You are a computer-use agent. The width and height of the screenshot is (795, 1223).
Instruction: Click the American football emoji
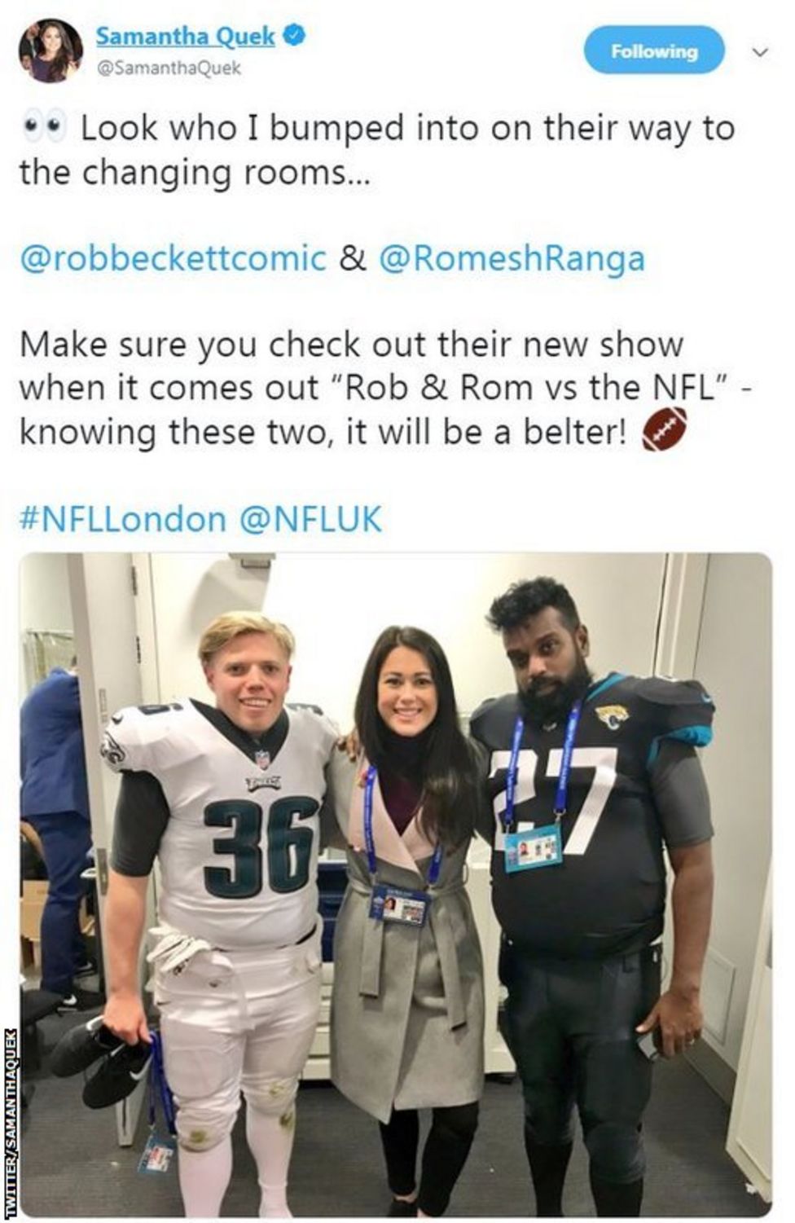pos(664,429)
